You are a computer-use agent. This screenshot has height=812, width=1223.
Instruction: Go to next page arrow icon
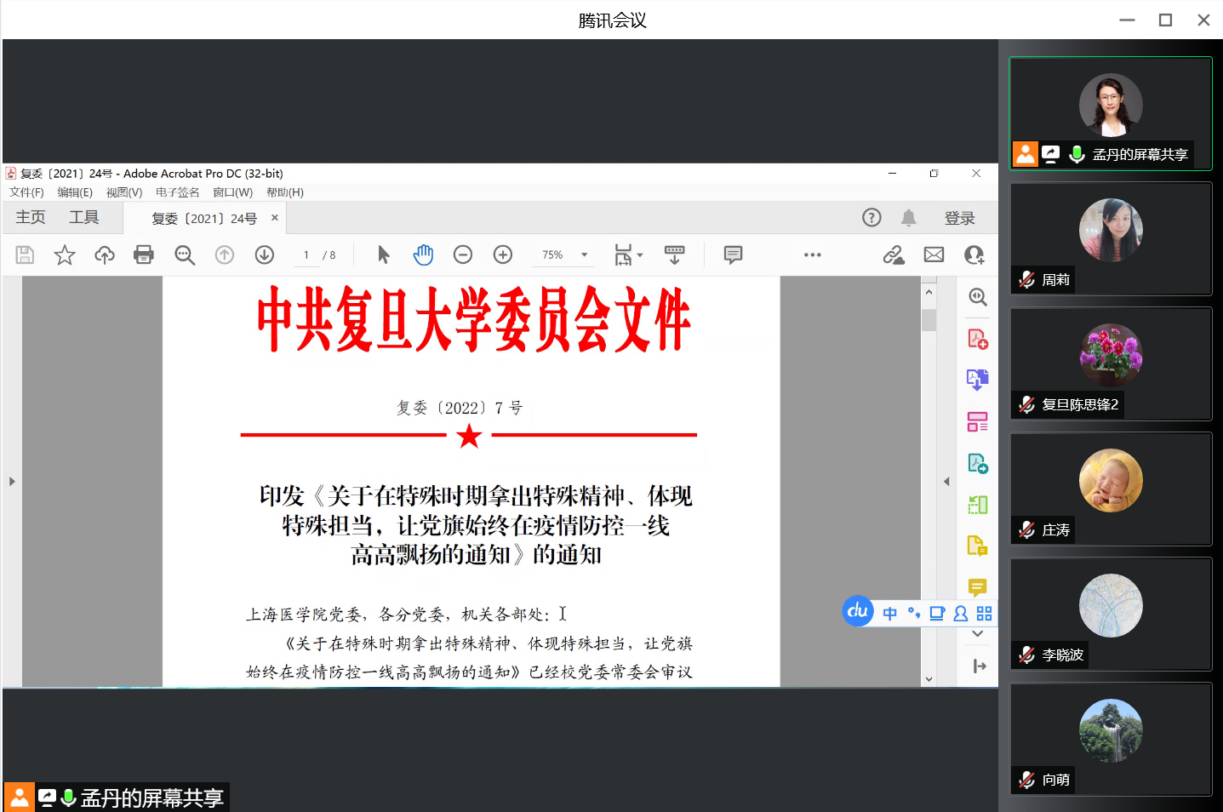(265, 254)
